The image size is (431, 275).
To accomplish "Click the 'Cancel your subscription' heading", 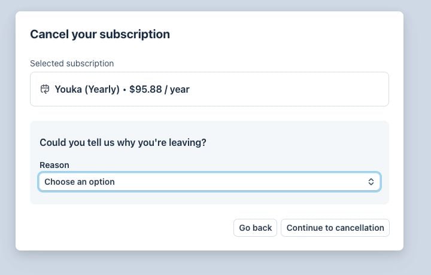I will tap(100, 34).
